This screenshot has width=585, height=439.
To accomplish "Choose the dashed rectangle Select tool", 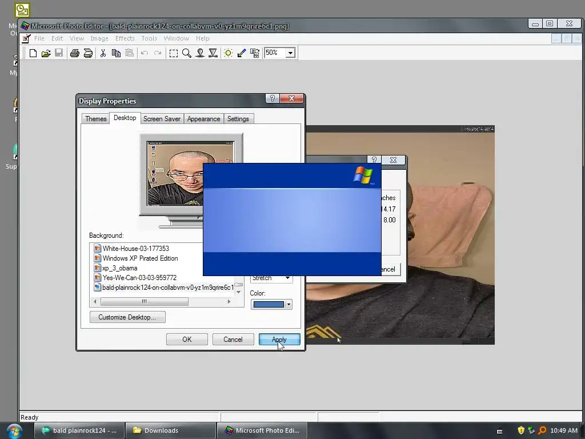I will (x=174, y=53).
